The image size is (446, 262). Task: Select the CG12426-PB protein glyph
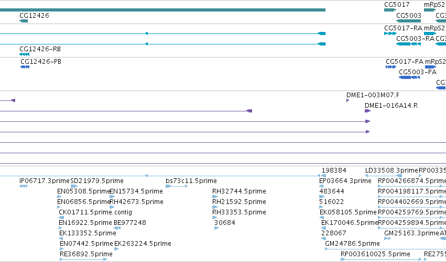coord(25,67)
